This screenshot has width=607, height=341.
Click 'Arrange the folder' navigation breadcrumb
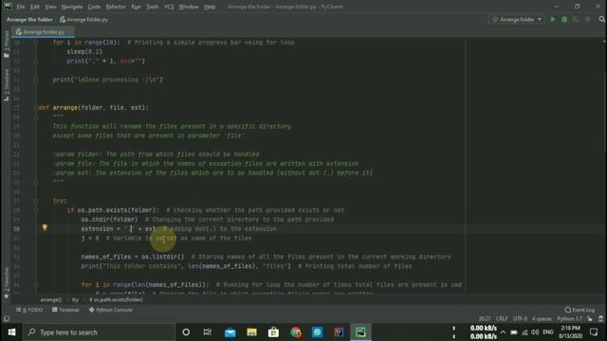pyautogui.click(x=29, y=19)
